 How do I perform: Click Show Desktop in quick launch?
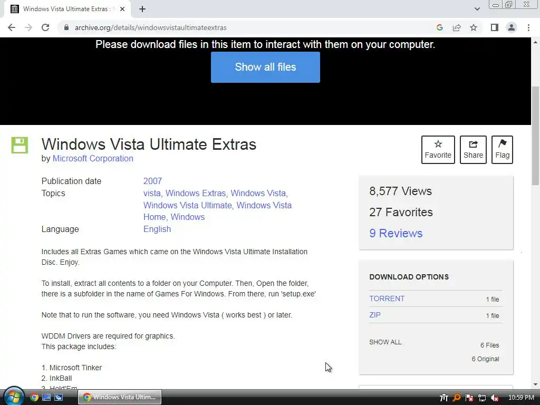(x=46, y=398)
